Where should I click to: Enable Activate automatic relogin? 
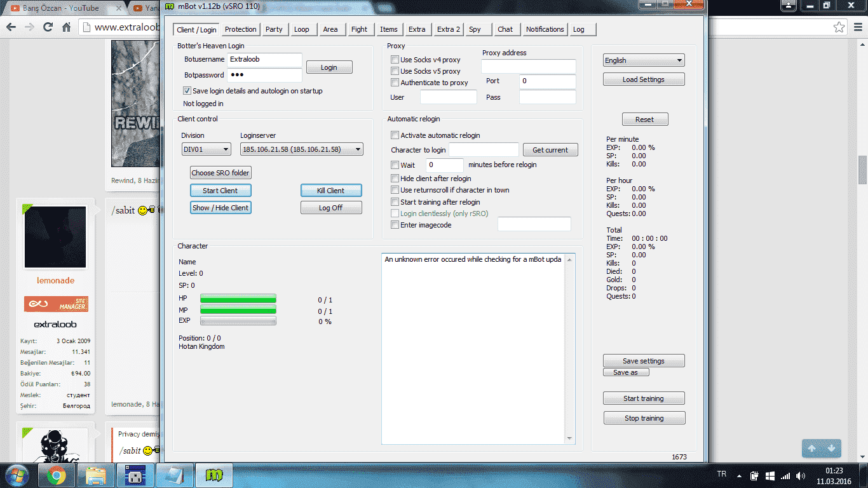click(395, 135)
